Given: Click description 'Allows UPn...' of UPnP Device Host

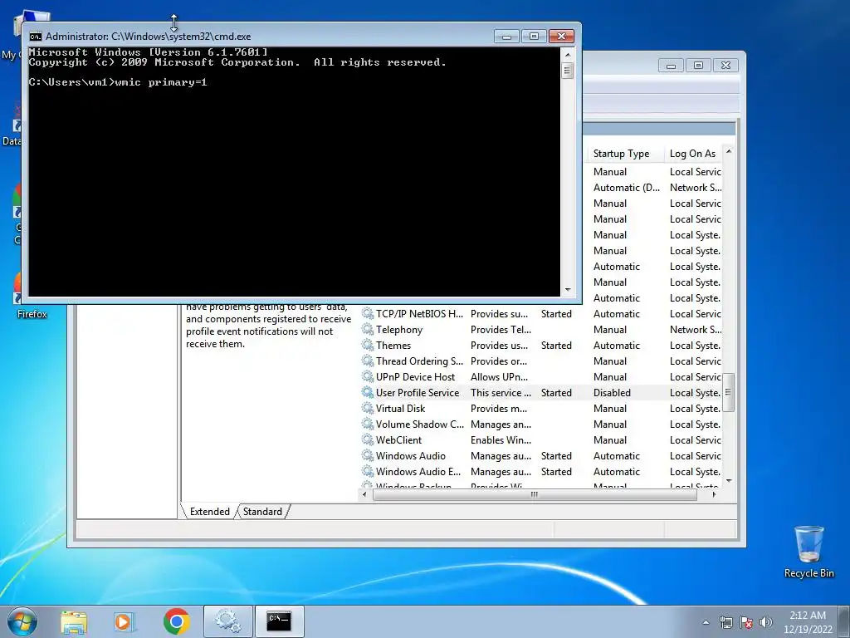Looking at the screenshot, I should click(x=499, y=376).
